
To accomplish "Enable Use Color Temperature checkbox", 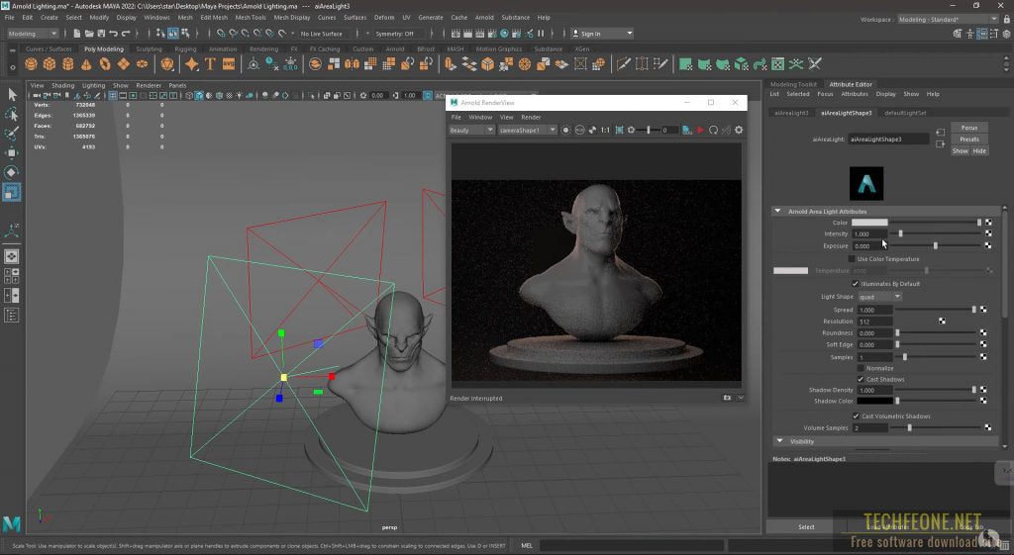I will click(x=852, y=259).
